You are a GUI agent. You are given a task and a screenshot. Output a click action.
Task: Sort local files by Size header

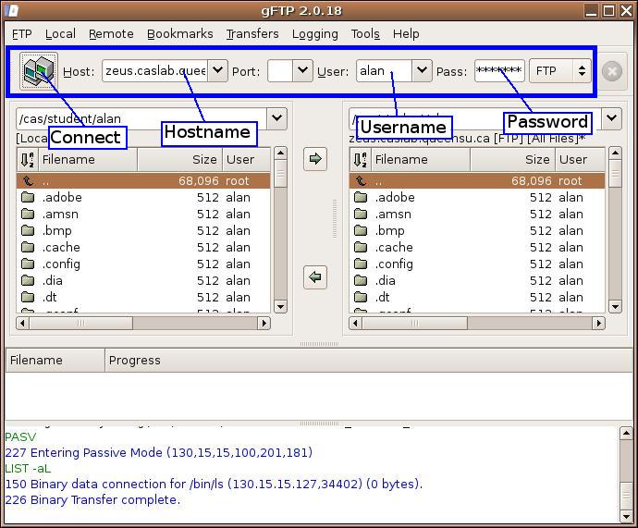pyautogui.click(x=180, y=159)
